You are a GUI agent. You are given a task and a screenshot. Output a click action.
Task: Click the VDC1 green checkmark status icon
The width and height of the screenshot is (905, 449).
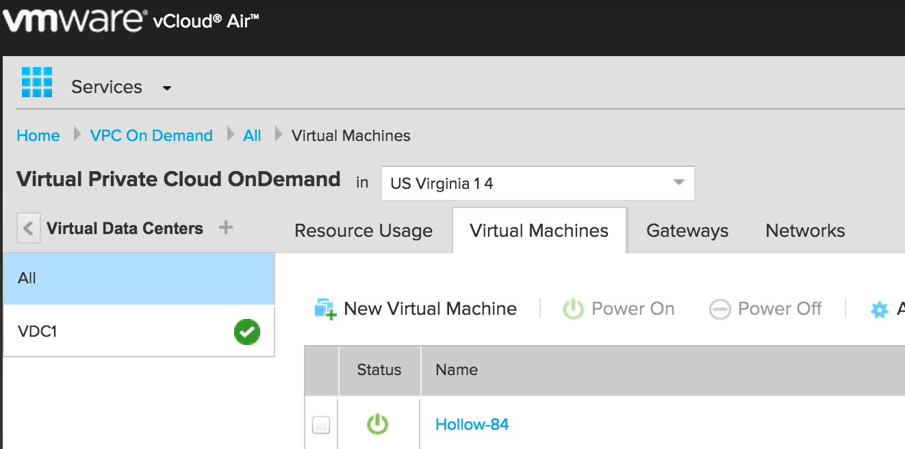[246, 332]
